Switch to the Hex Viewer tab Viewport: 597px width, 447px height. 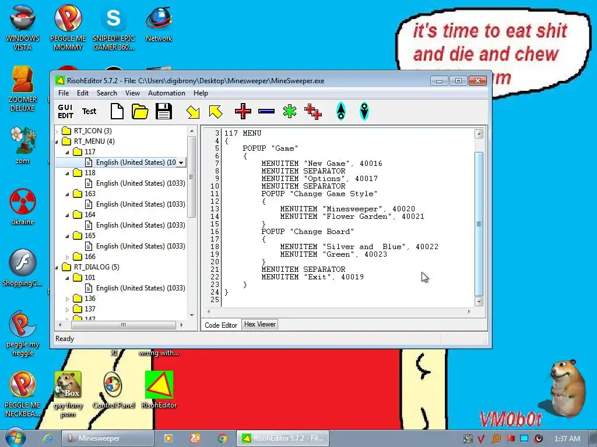260,324
